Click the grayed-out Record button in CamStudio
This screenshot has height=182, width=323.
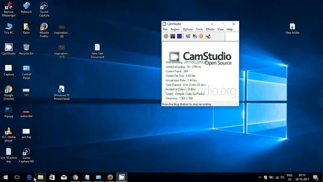tap(166, 36)
